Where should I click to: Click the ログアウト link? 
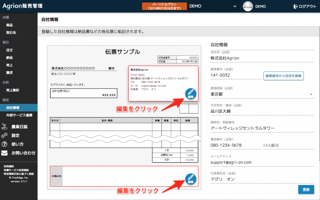pyautogui.click(x=307, y=7)
